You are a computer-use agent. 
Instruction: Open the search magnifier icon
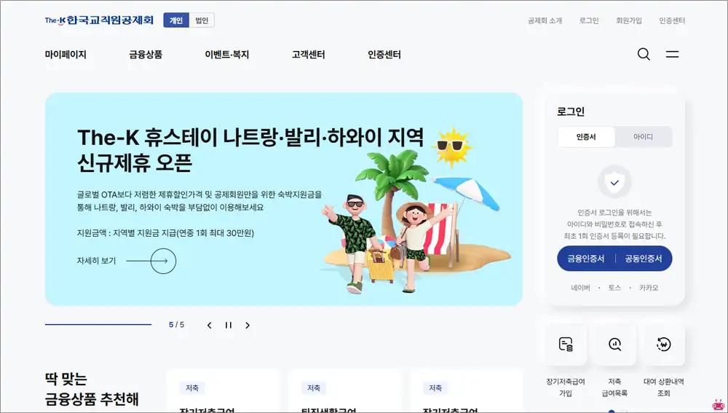click(x=644, y=54)
